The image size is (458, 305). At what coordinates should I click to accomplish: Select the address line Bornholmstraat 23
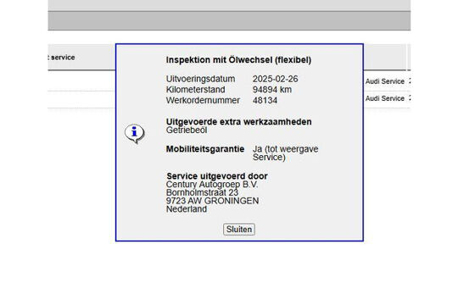(x=202, y=192)
